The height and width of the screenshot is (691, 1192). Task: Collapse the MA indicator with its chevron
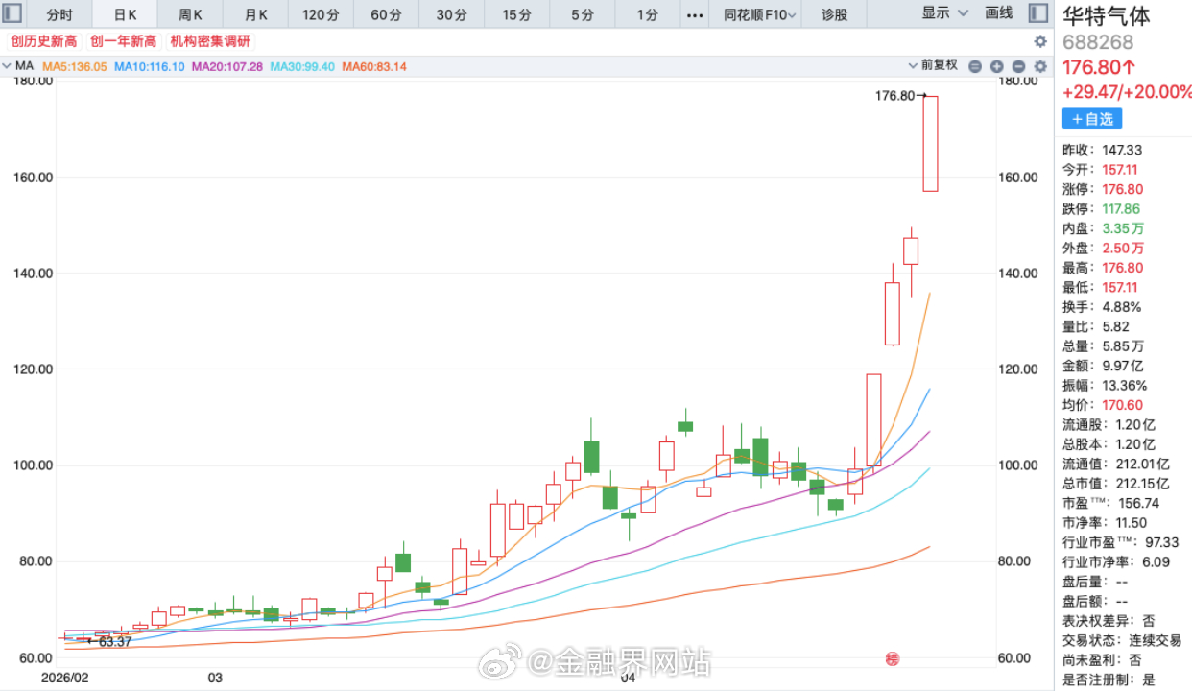coord(8,65)
